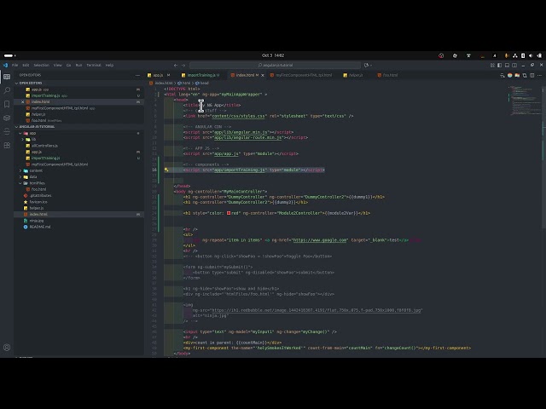This screenshot has width=546, height=409.
Task: Click the head breadcrumb segment
Action: 202,84
